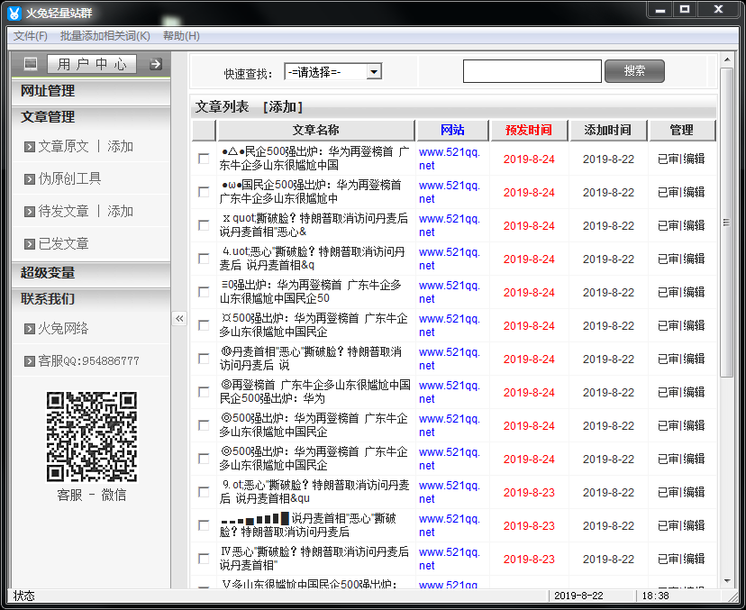Open 已发文章 via its sidebar icon

(x=30, y=241)
